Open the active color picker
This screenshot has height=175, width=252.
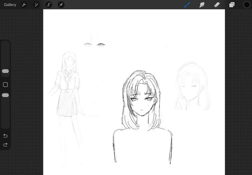246,5
